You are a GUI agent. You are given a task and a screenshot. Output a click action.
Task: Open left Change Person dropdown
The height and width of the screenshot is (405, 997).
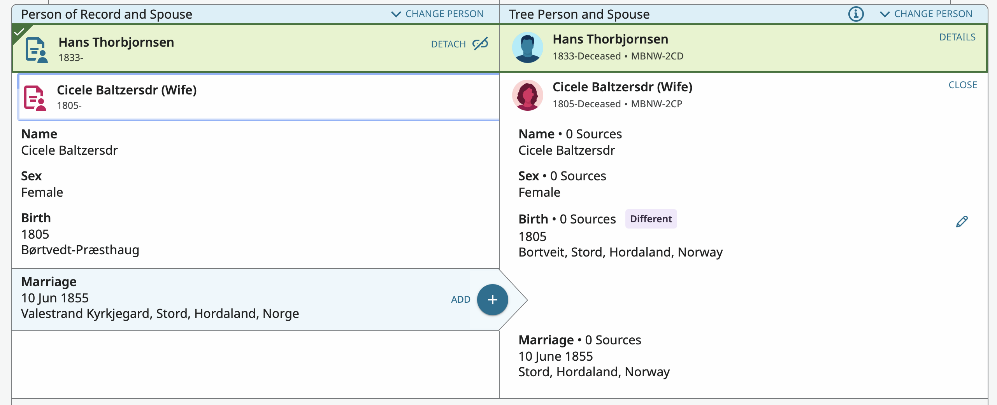pyautogui.click(x=437, y=14)
